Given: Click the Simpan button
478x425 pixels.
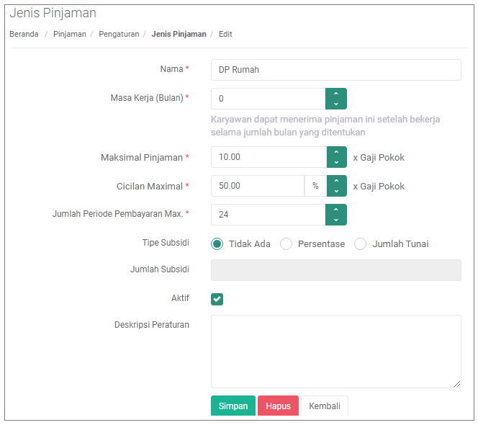Looking at the screenshot, I should [233, 406].
